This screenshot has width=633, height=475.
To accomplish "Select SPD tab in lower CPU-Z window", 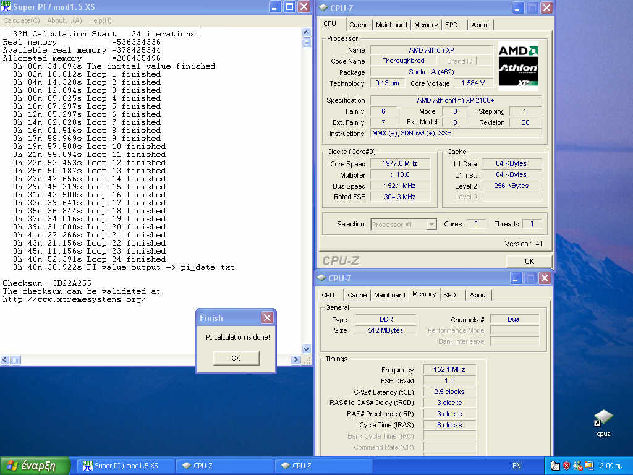I will [x=449, y=295].
